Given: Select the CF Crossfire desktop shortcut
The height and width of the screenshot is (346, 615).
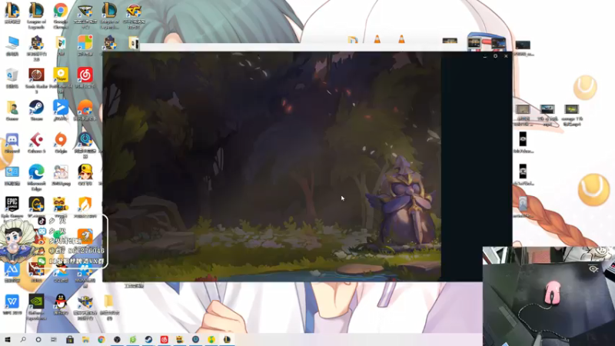Looking at the screenshot, I should tap(134, 11).
